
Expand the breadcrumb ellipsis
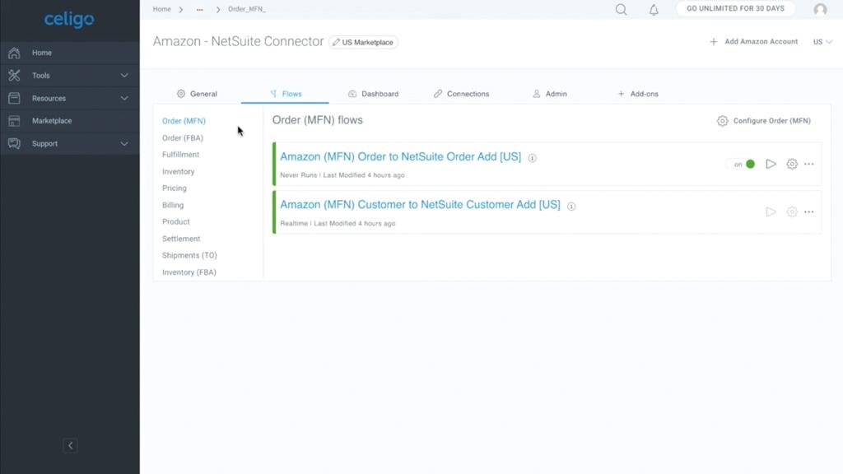(199, 10)
